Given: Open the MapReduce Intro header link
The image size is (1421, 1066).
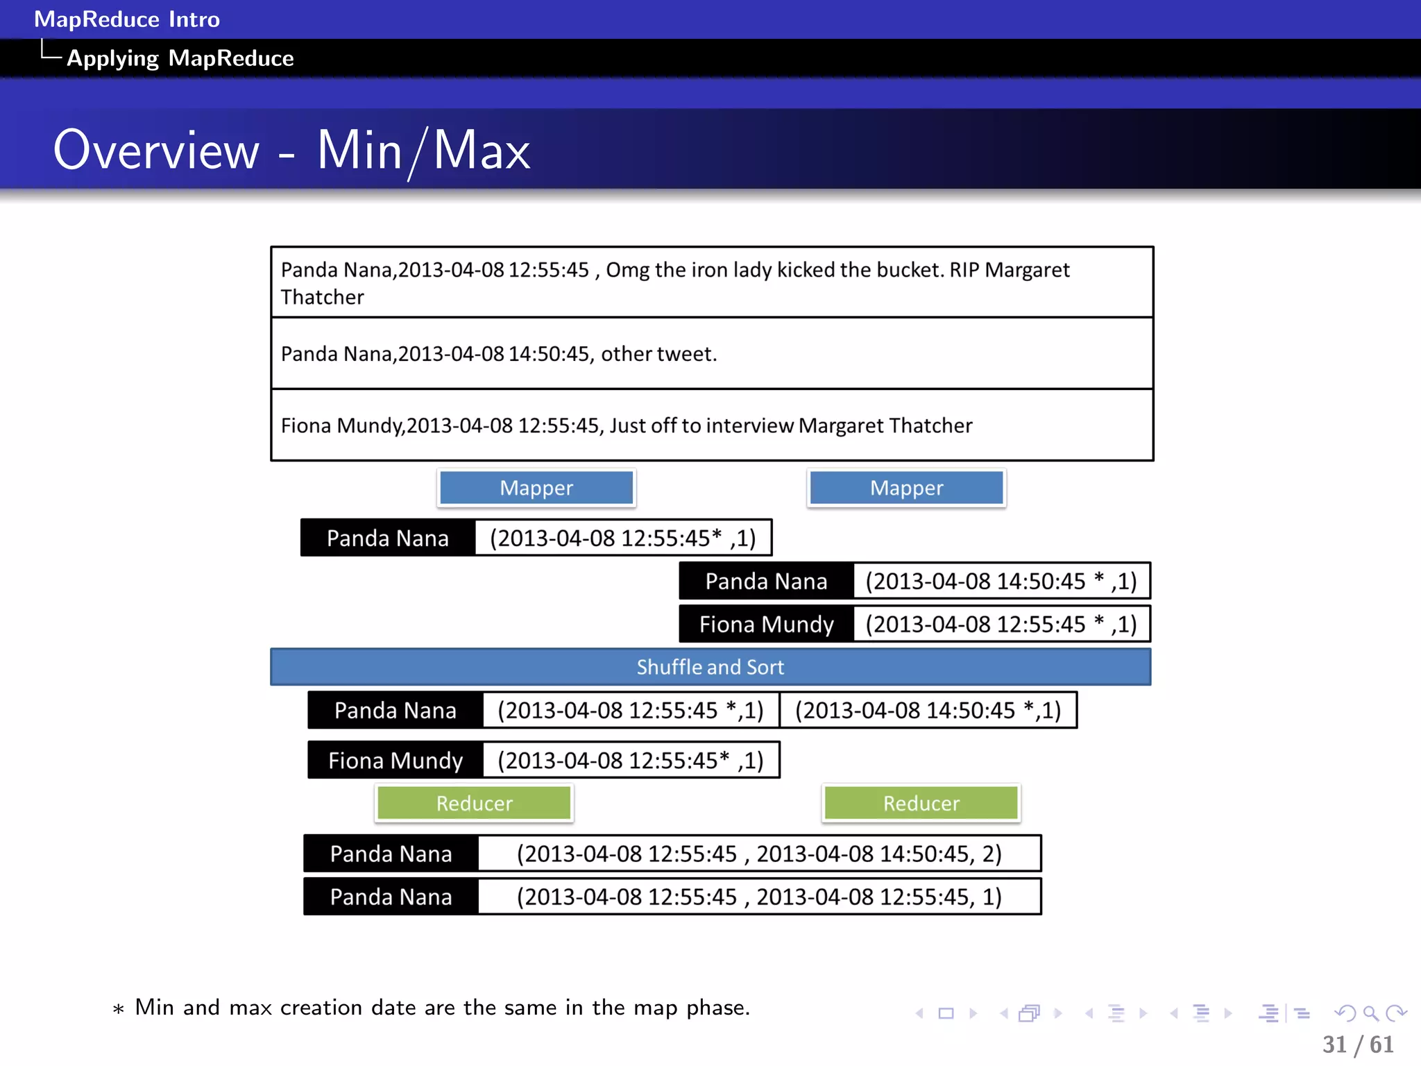Looking at the screenshot, I should pos(127,19).
